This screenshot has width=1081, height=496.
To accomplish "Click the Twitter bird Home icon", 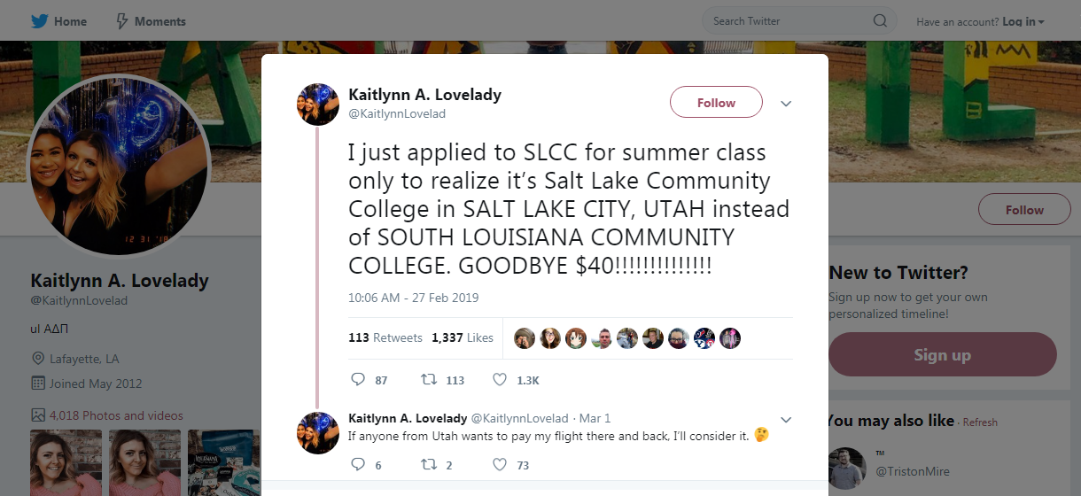I will pyautogui.click(x=39, y=21).
